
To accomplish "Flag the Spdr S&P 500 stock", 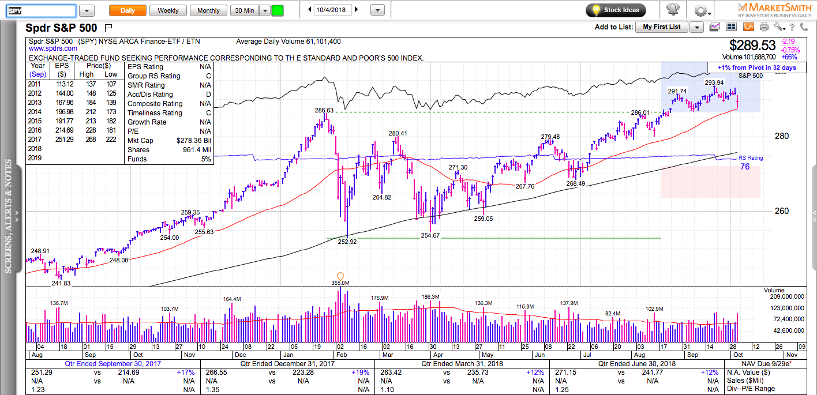I will coord(108,27).
